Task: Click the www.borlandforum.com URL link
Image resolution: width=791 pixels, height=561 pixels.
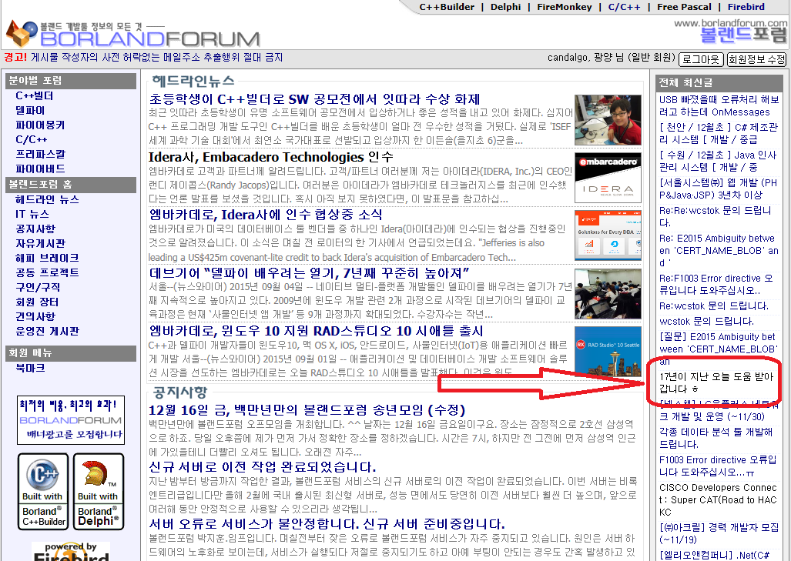Action: point(743,23)
